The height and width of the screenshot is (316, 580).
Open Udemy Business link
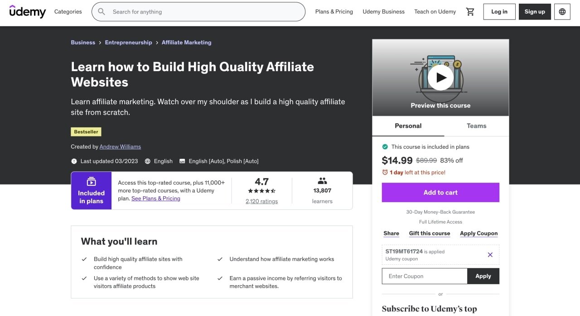(x=383, y=12)
